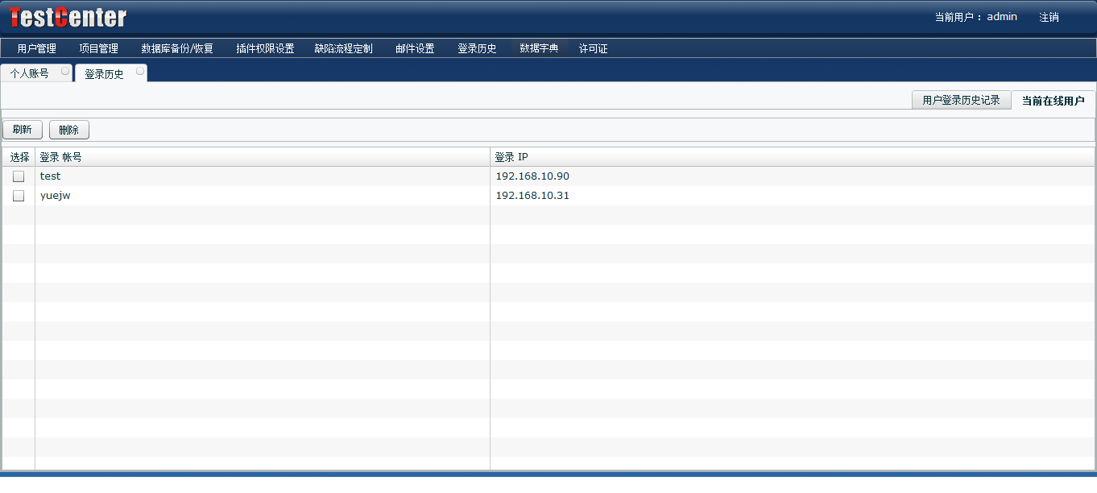Tick the checkbox for user test
Viewport: 1097px width, 493px height.
19,176
